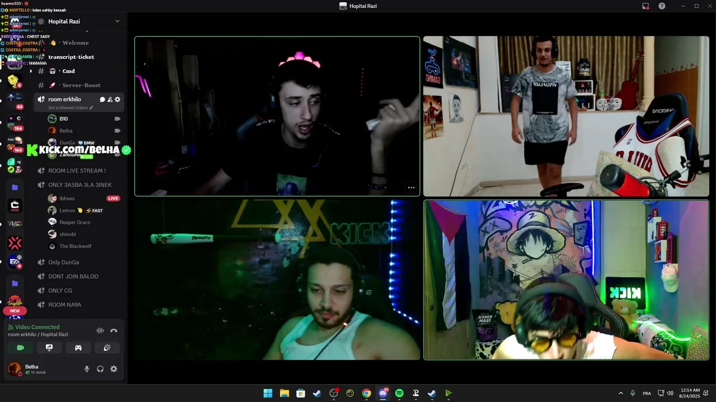Click the FRA language indicator
This screenshot has height=402, width=716.
(647, 393)
